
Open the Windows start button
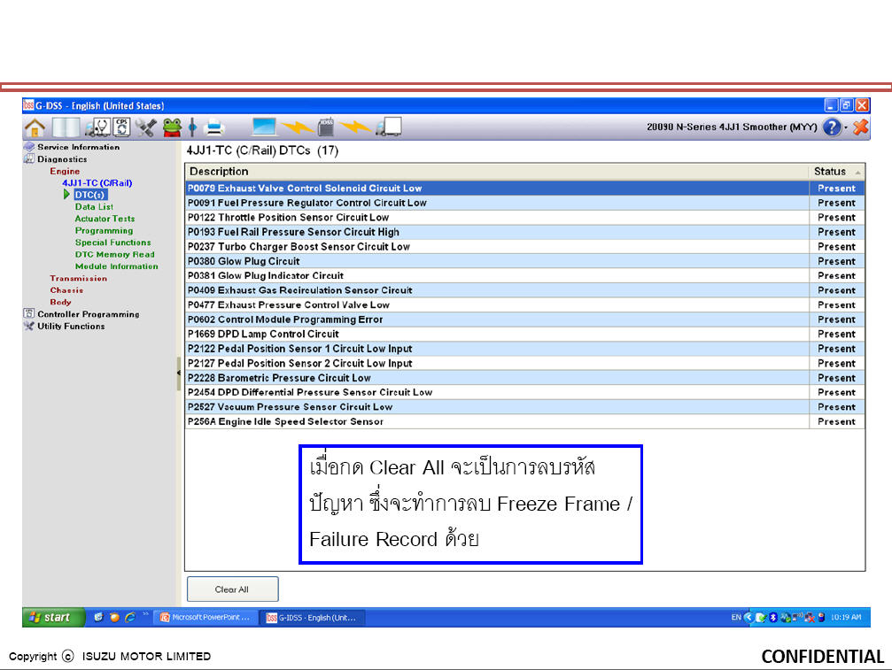pyautogui.click(x=53, y=617)
